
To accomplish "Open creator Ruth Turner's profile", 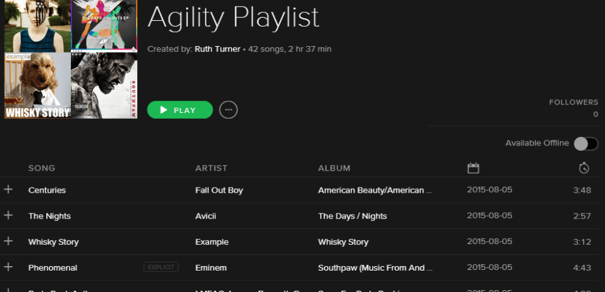I will (217, 49).
